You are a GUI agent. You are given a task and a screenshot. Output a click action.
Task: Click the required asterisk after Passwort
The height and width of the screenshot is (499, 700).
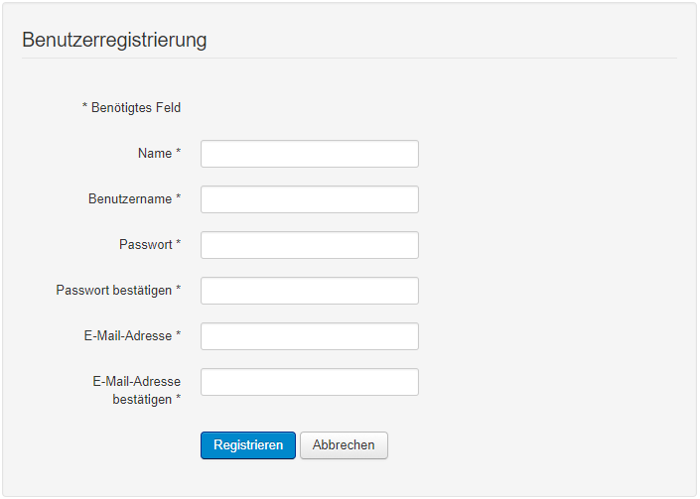[x=179, y=244]
